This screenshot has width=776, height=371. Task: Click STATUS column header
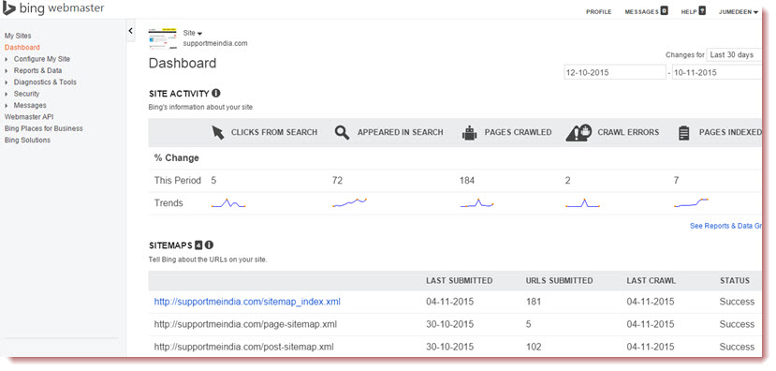tap(735, 281)
